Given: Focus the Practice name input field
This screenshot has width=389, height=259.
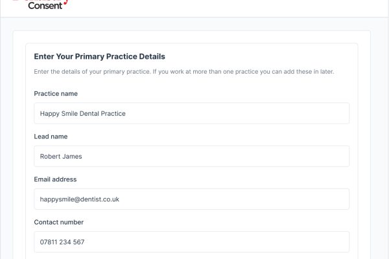Looking at the screenshot, I should coord(191,113).
